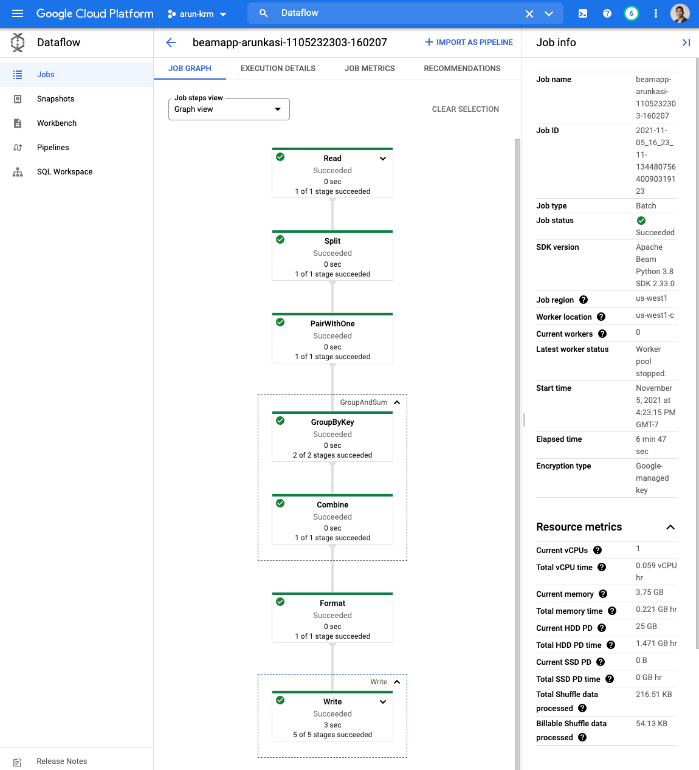Switch to the JOB METRICS tab
Image resolution: width=699 pixels, height=770 pixels.
pos(369,68)
